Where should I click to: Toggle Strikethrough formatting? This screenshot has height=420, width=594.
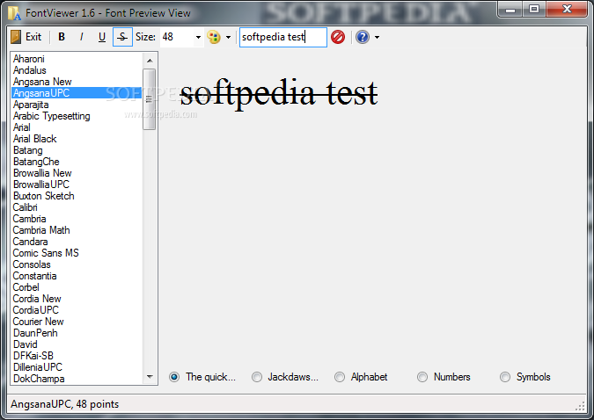click(x=122, y=37)
